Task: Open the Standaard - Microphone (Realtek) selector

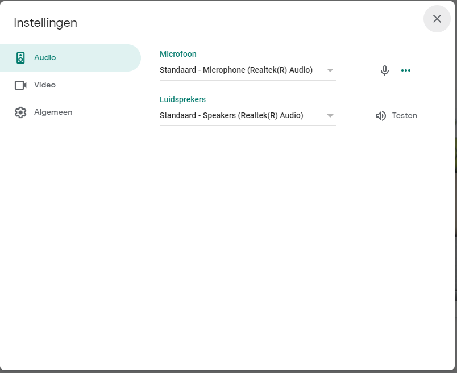Action: point(248,70)
